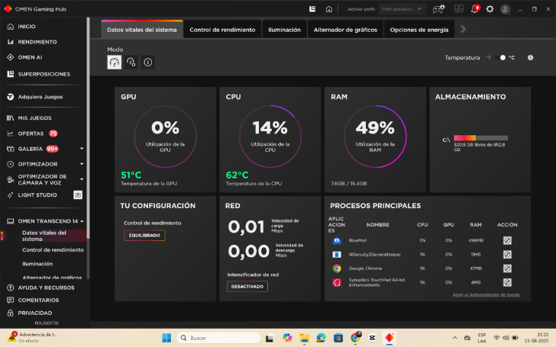This screenshot has height=347, width=556.
Task: Switch to Datos vitales del sistema tab
Action: pyautogui.click(x=142, y=30)
